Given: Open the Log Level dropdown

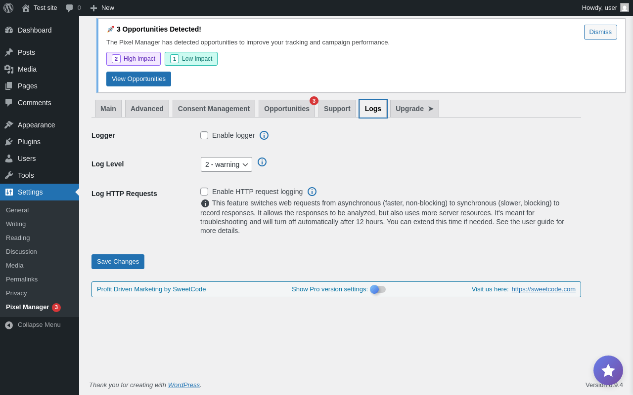Looking at the screenshot, I should point(226,164).
